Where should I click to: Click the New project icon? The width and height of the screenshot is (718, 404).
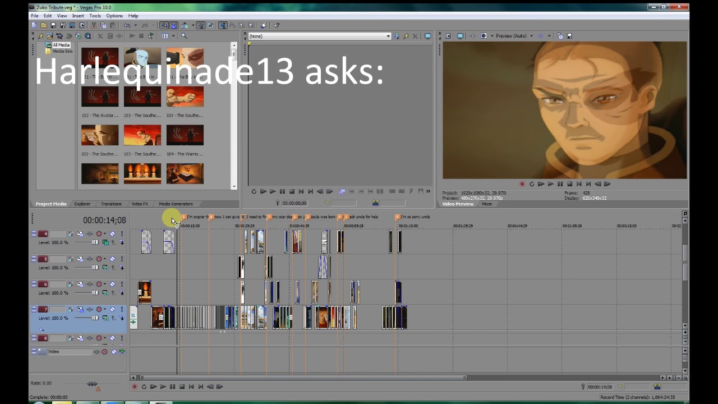coord(34,25)
